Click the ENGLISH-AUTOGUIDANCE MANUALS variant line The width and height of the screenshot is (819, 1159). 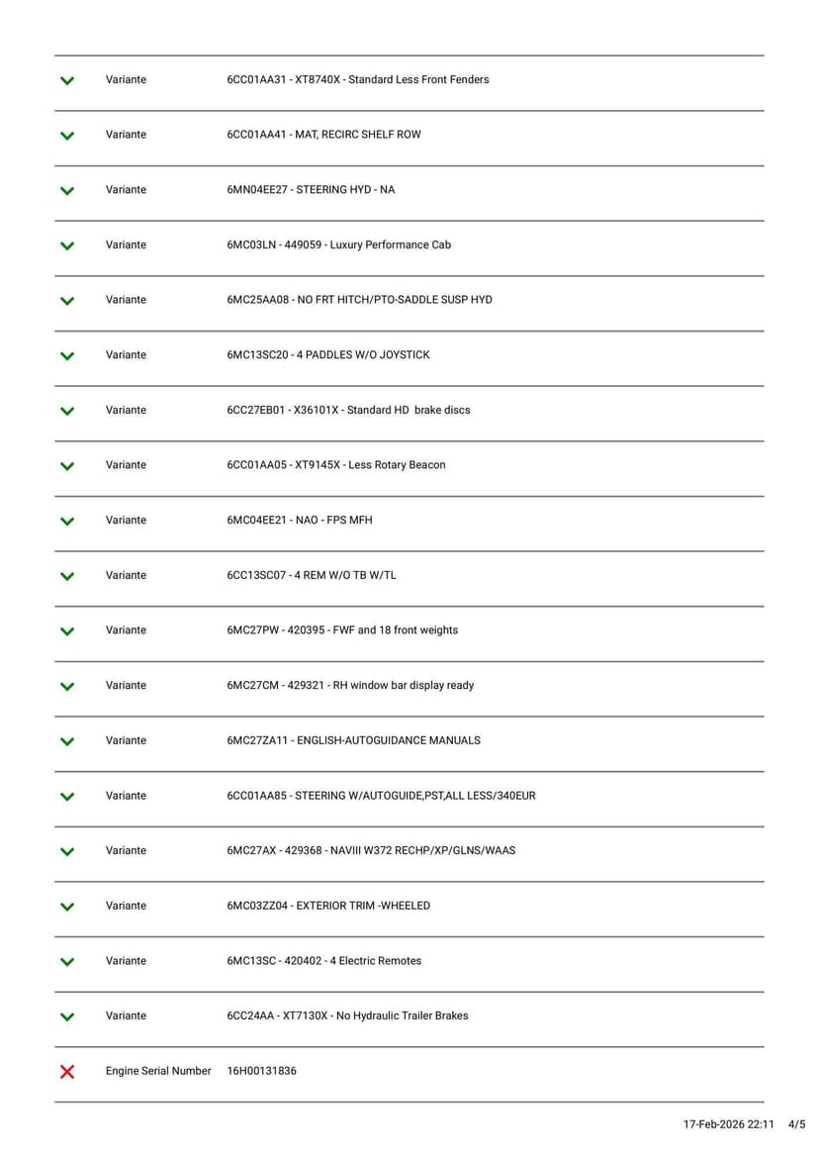coord(353,740)
